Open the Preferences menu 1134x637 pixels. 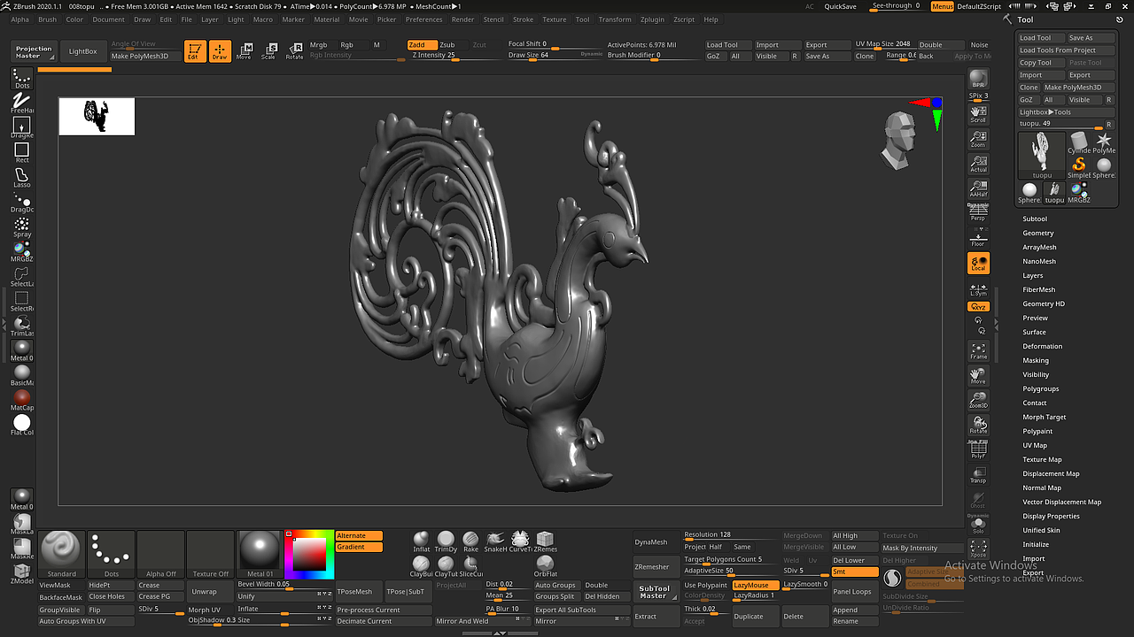click(423, 19)
